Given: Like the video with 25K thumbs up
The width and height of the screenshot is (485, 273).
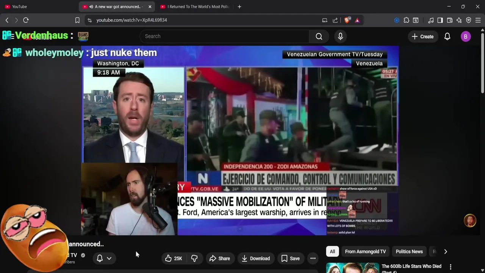Looking at the screenshot, I should (x=174, y=259).
